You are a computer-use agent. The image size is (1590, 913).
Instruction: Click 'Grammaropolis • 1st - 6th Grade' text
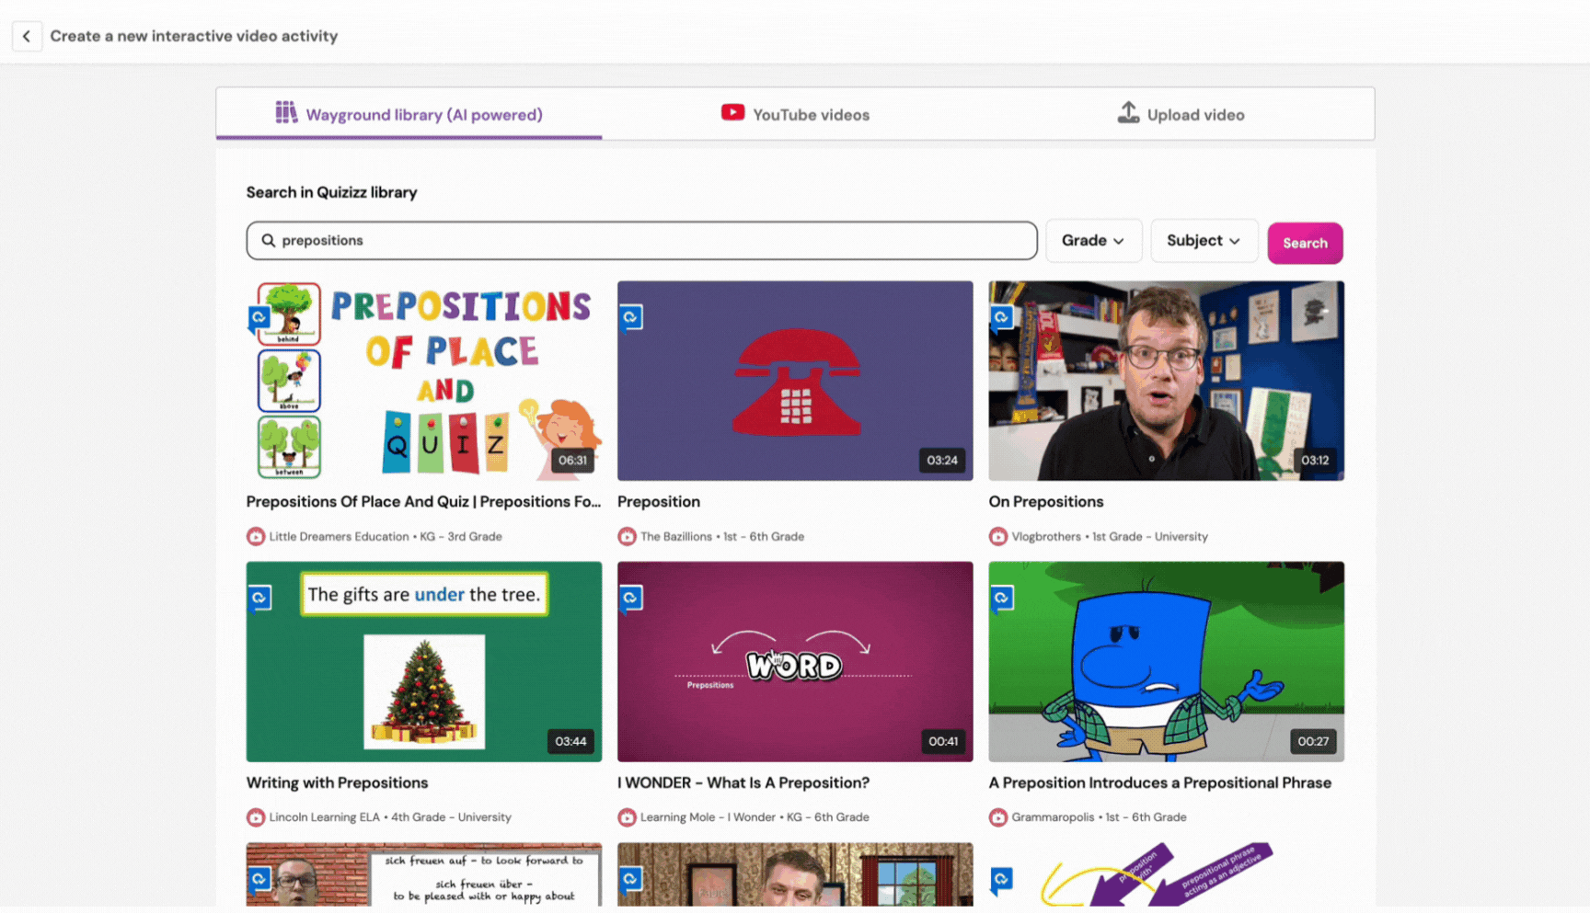(x=1099, y=816)
